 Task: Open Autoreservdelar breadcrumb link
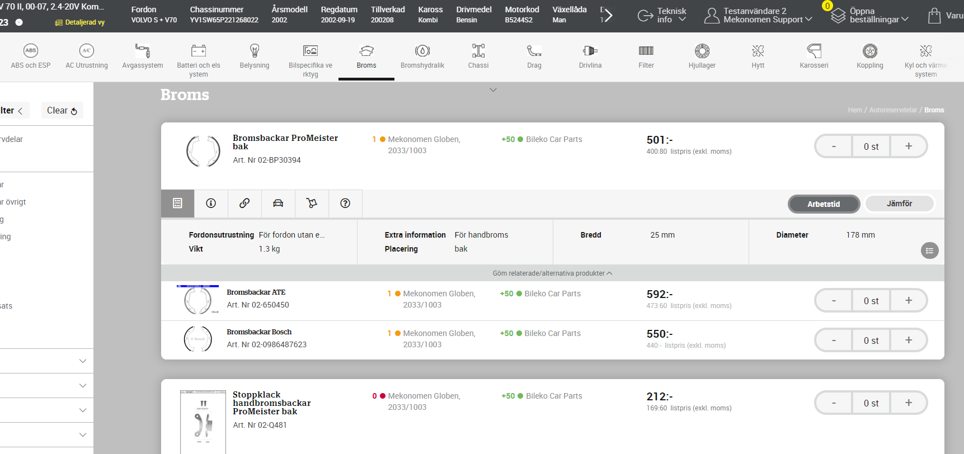[893, 110]
